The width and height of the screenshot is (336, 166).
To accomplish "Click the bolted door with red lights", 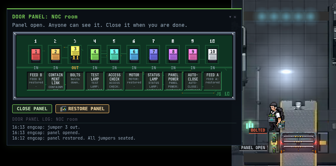I will coord(298,143).
